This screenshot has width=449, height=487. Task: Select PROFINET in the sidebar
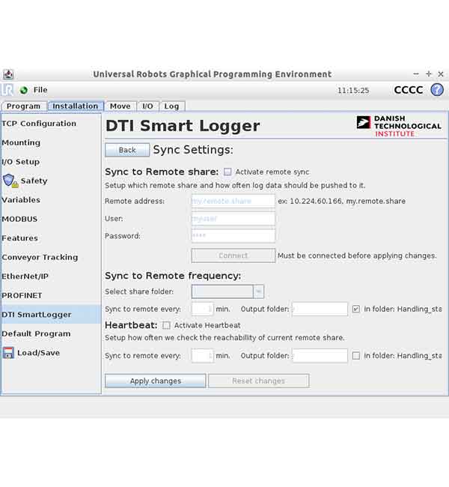click(x=51, y=296)
